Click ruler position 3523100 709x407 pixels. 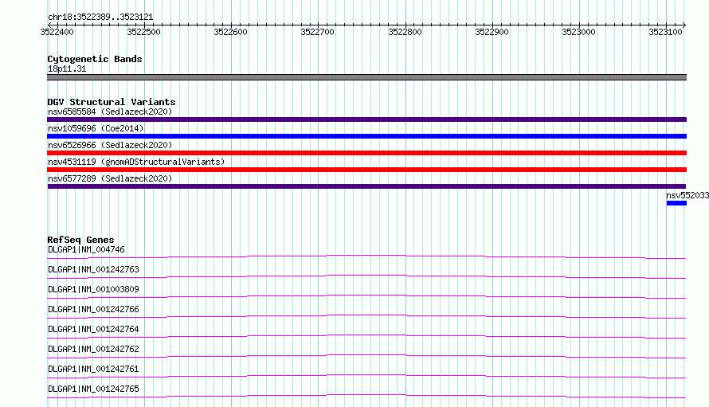click(x=666, y=32)
